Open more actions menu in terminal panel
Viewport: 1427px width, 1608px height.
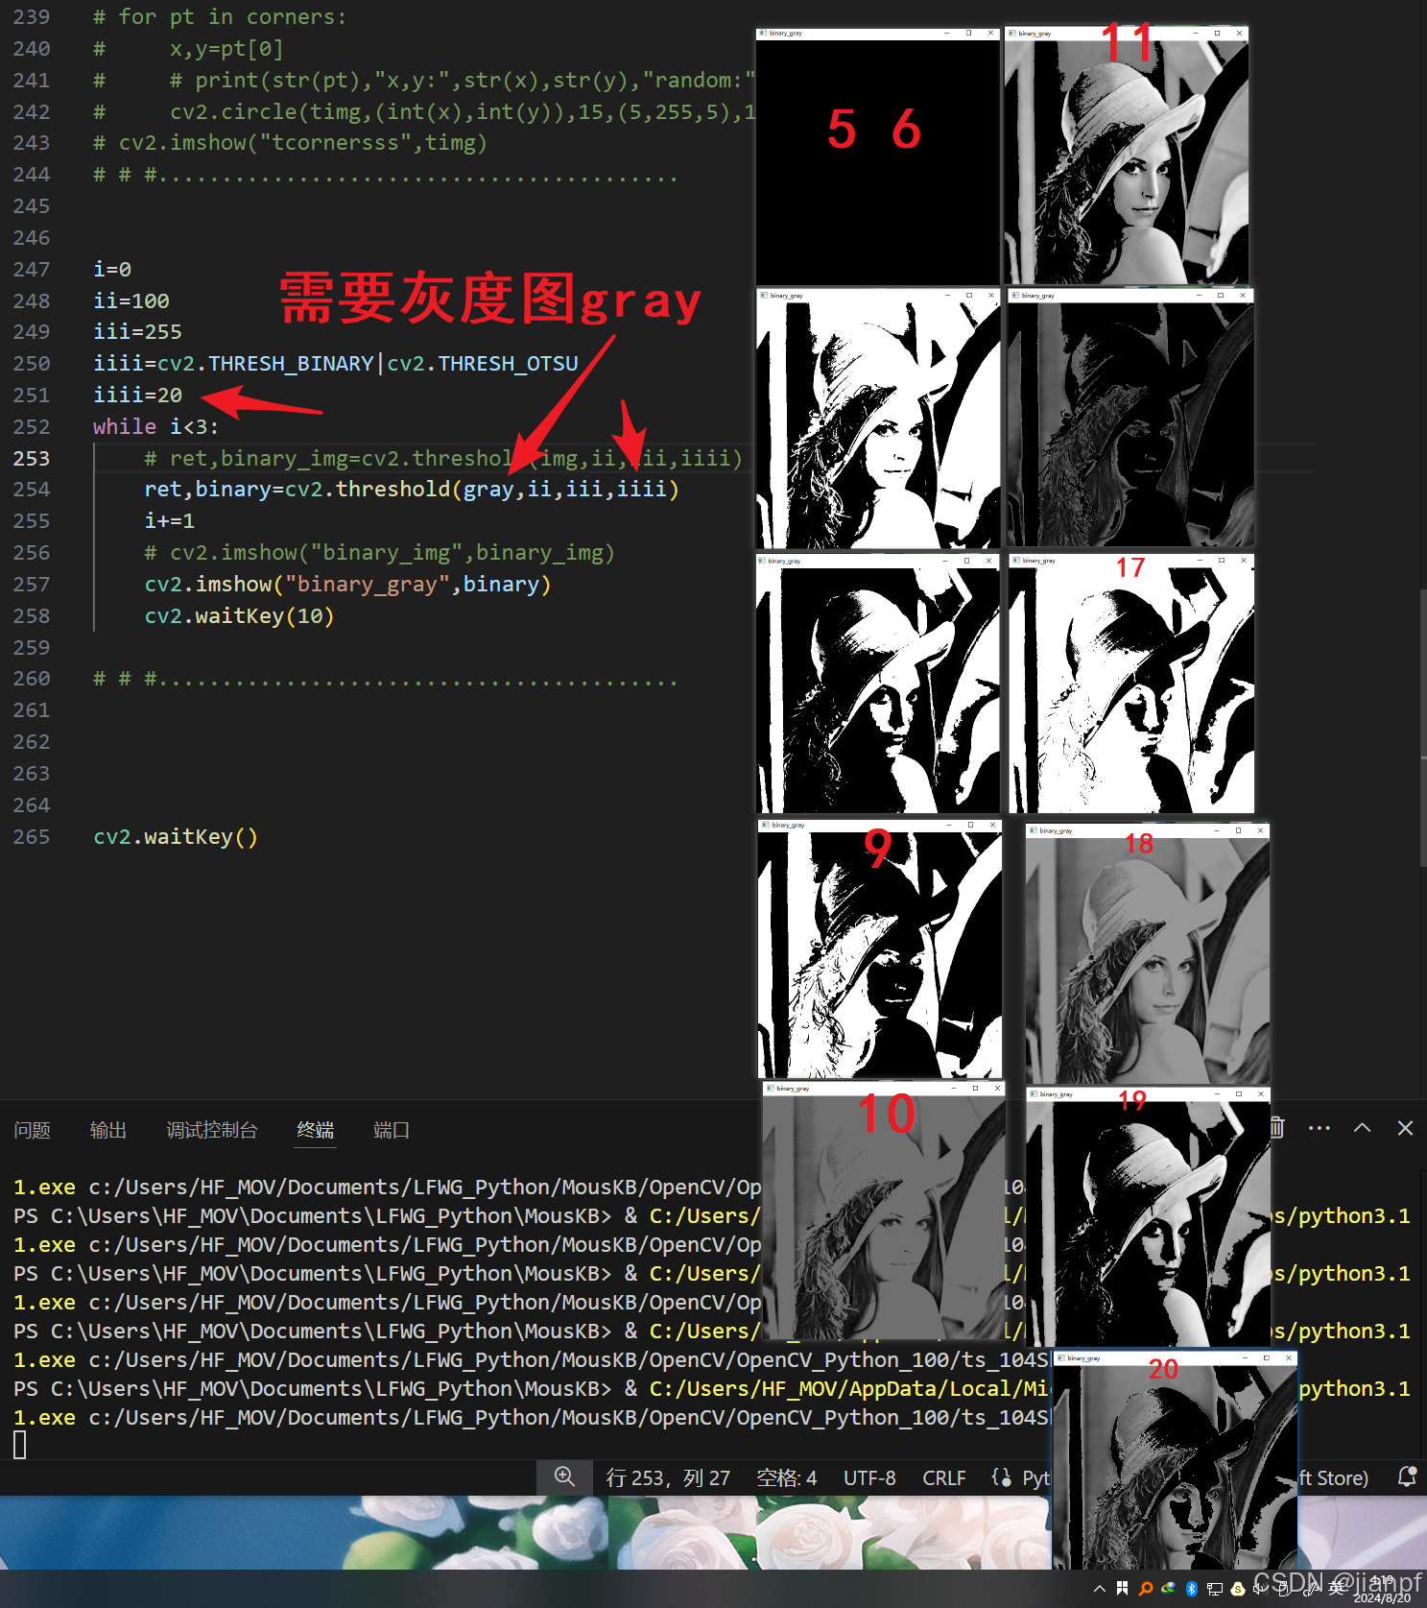(1320, 1129)
